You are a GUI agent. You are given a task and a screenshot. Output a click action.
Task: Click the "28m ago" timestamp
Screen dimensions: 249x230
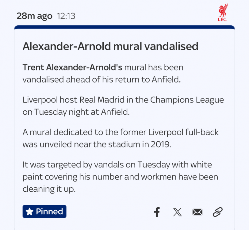(x=34, y=16)
